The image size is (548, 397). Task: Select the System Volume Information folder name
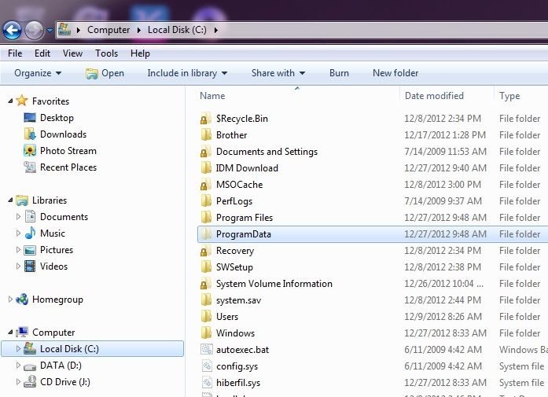[274, 284]
